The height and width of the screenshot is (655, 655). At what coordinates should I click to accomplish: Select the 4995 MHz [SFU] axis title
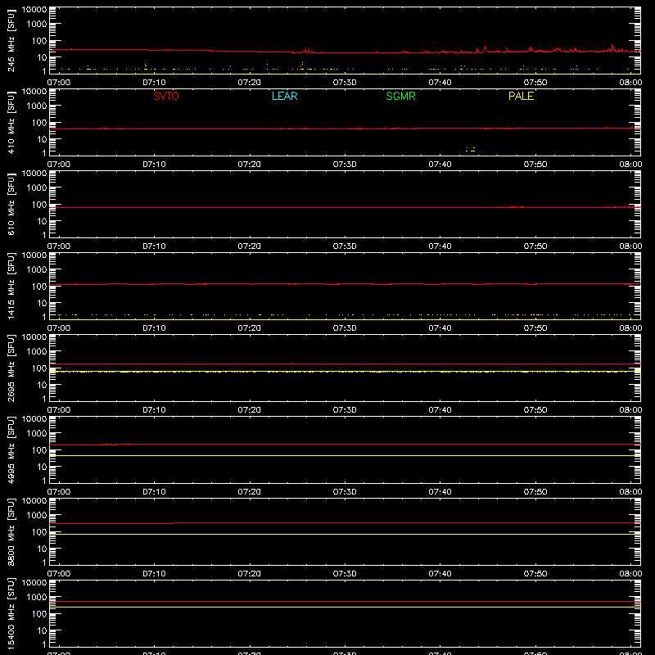pos(11,450)
